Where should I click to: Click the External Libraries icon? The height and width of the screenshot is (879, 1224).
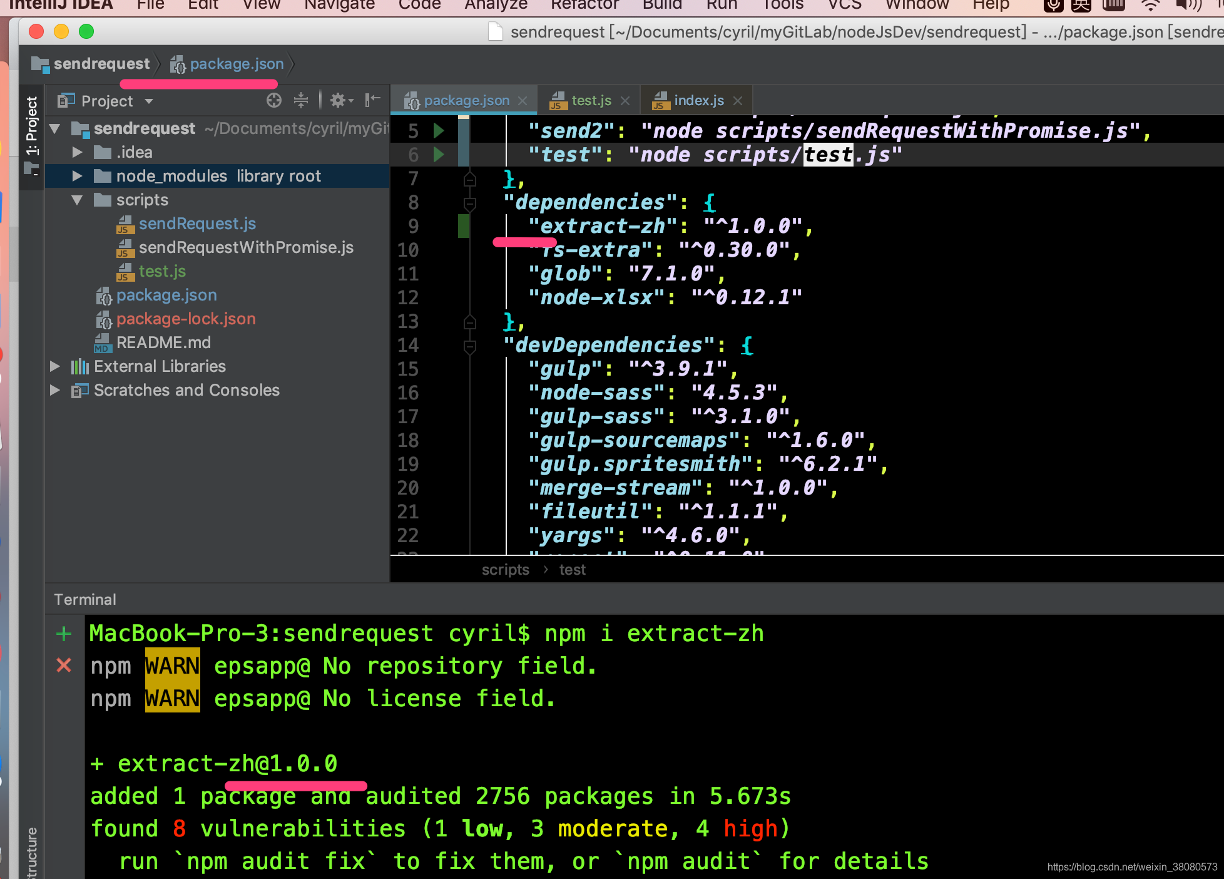coord(80,366)
